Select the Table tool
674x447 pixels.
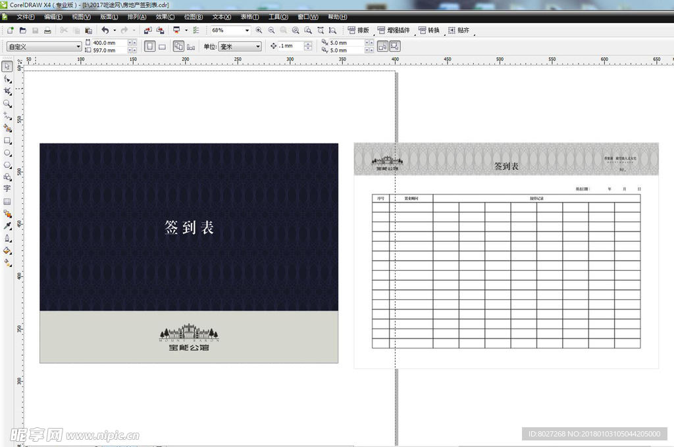[x=7, y=201]
